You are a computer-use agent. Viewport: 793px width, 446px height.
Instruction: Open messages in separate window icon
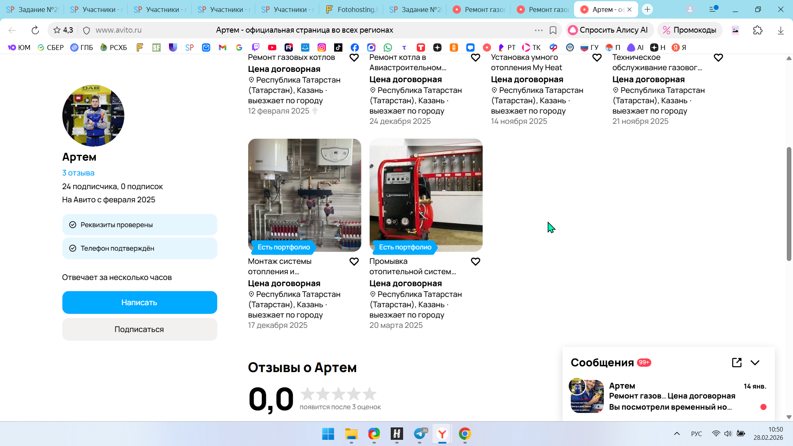(x=736, y=363)
